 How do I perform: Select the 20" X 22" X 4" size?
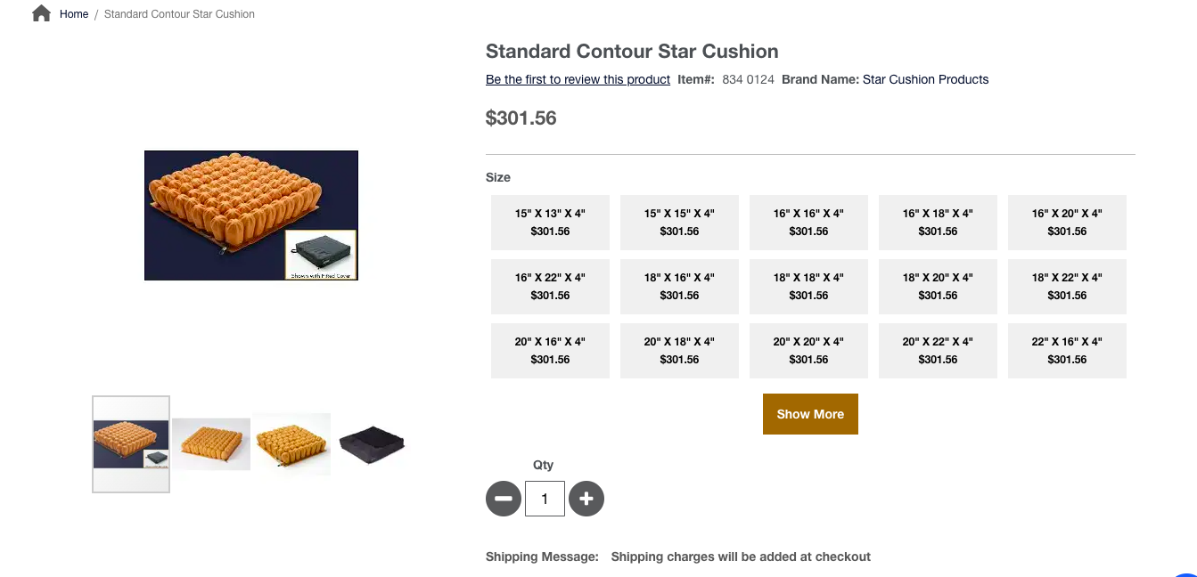(x=938, y=351)
